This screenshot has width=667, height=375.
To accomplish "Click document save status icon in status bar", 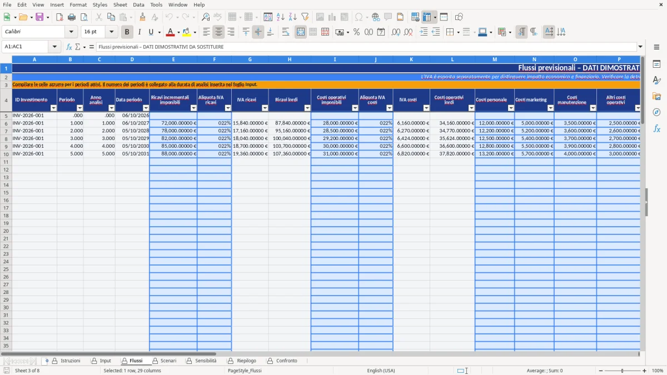I will coord(7,371).
